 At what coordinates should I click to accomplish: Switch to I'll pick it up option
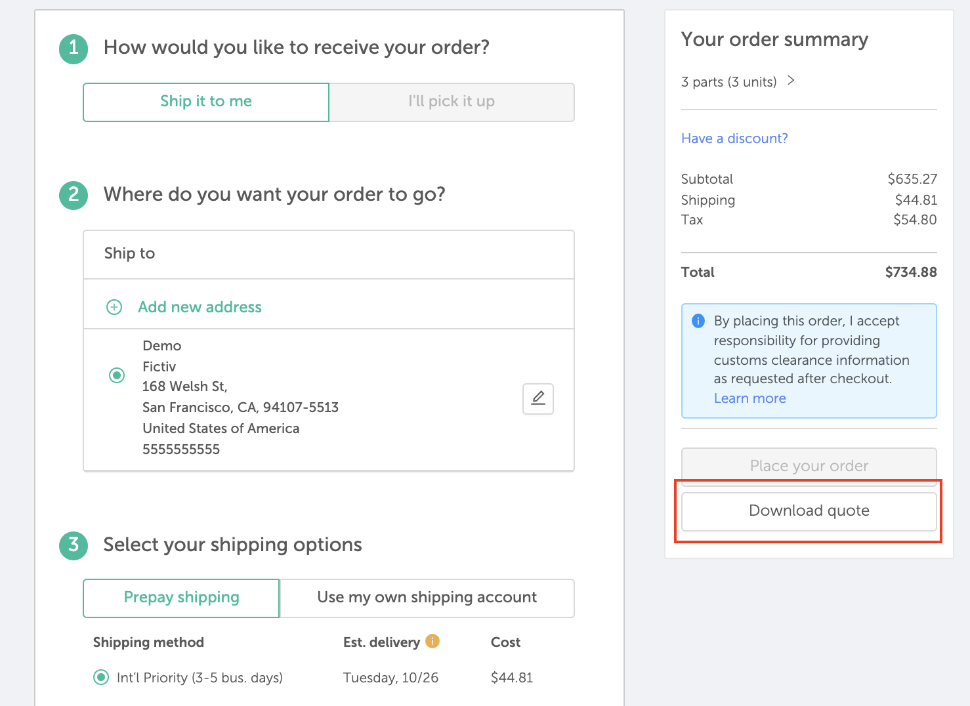pyautogui.click(x=452, y=102)
